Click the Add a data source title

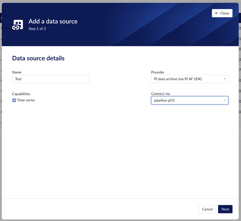click(53, 21)
